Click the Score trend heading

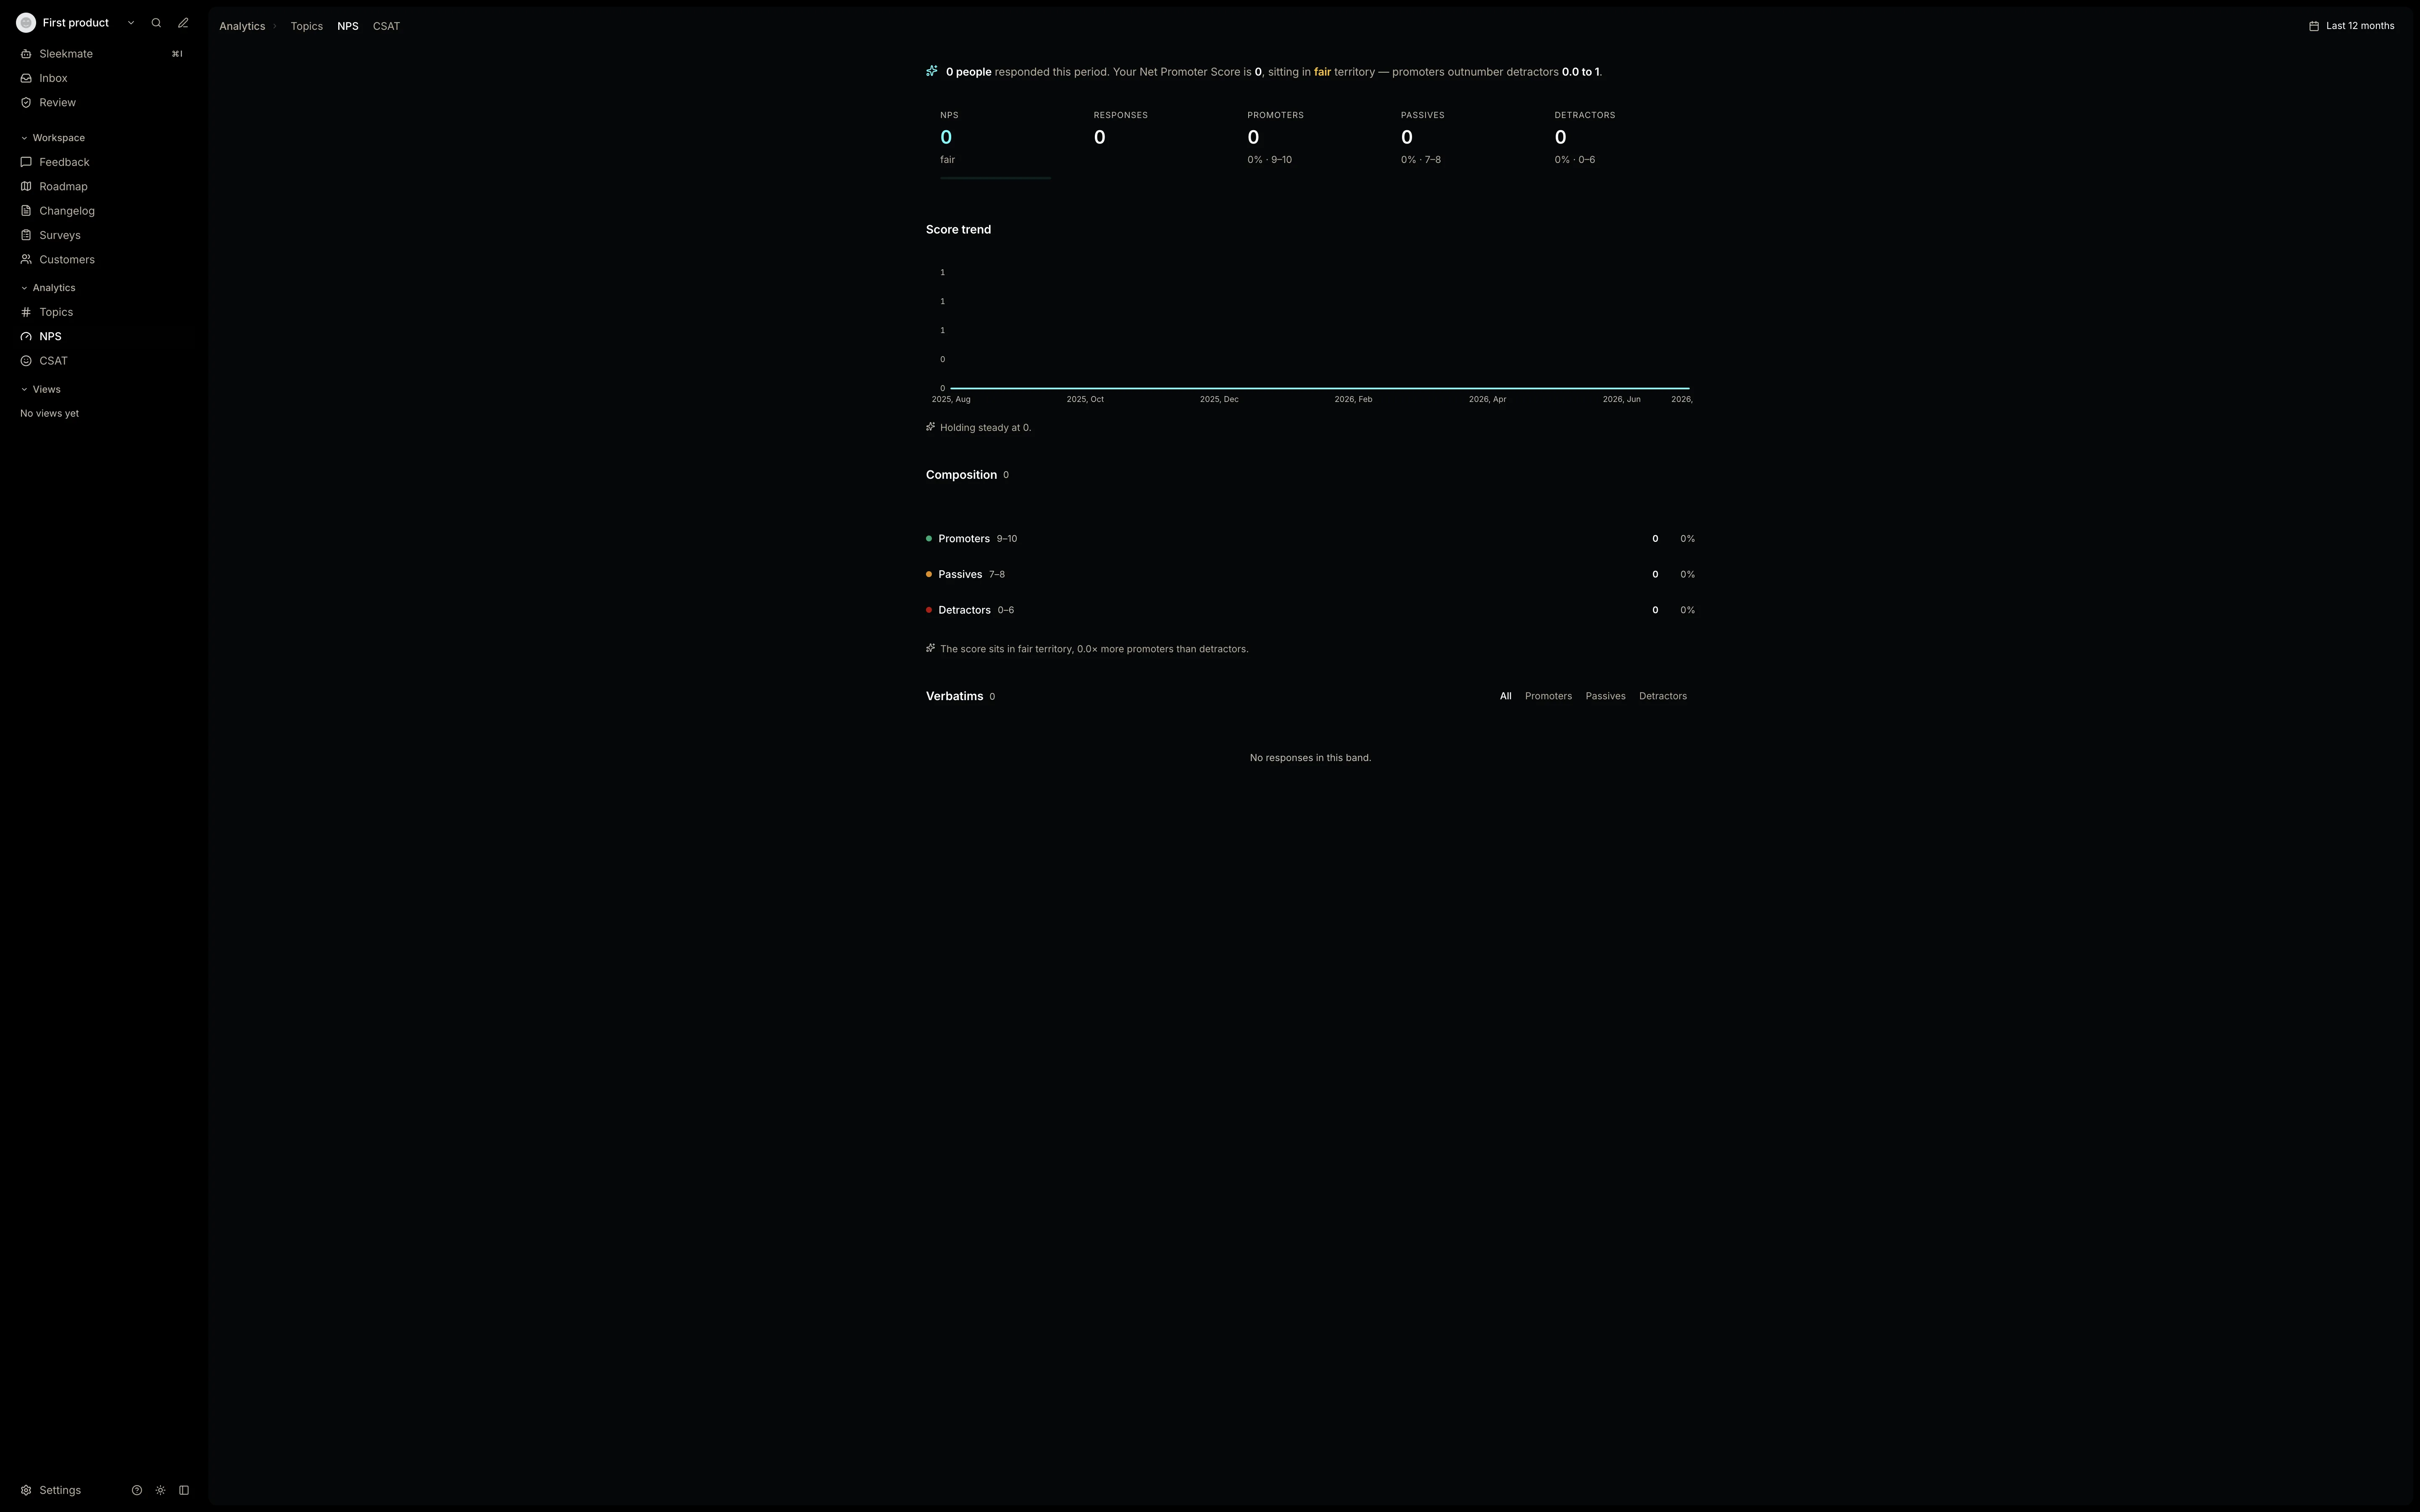(958, 230)
